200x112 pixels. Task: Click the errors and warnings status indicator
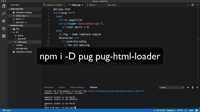tap(7, 110)
